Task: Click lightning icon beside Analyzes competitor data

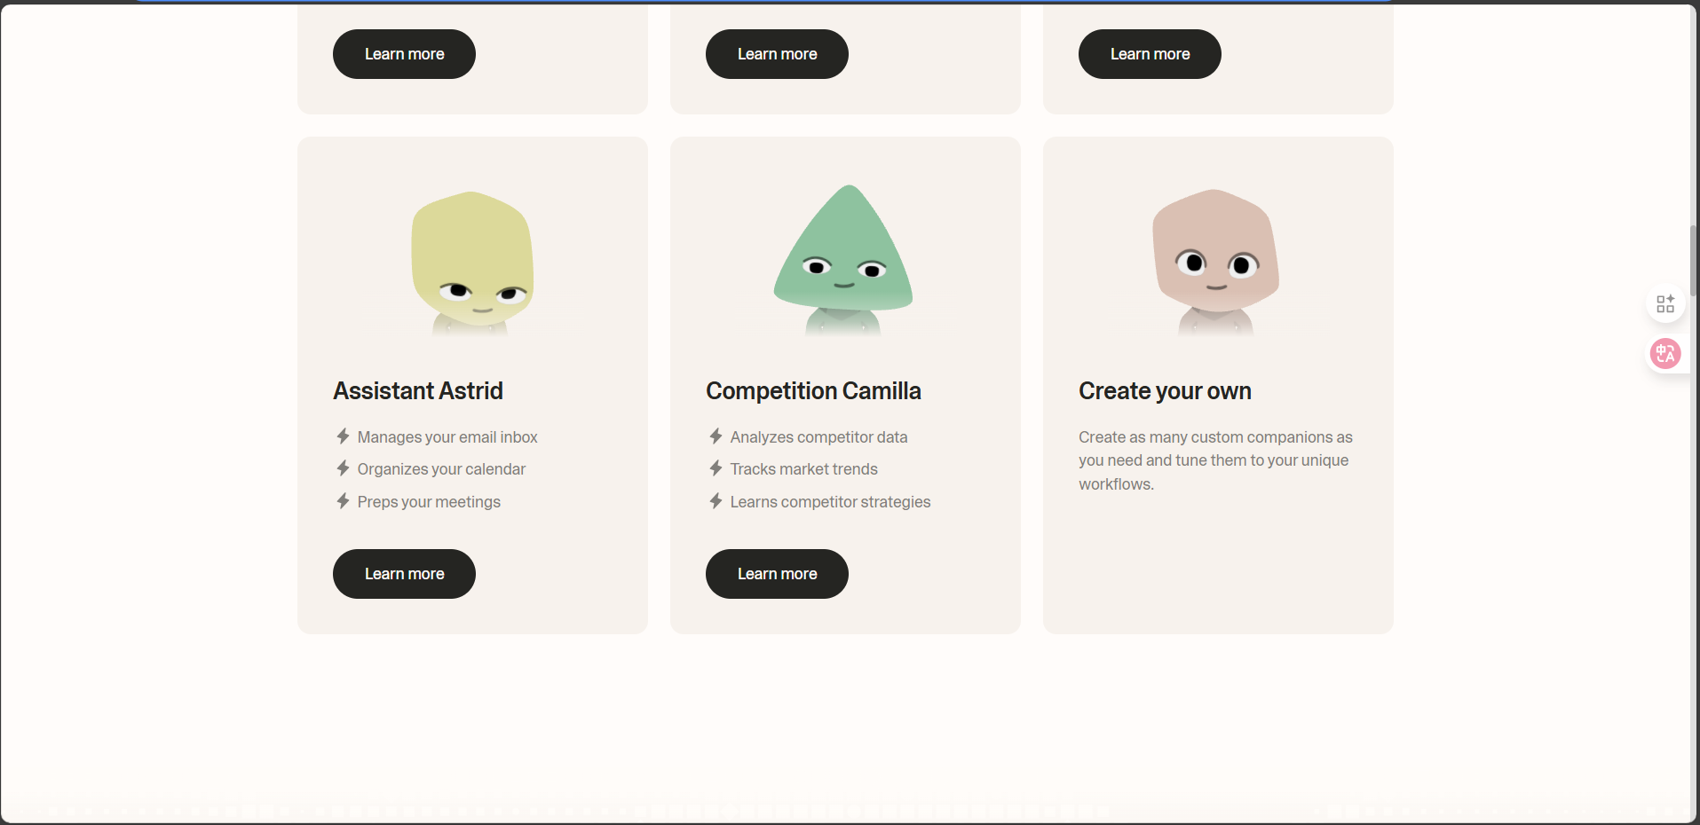Action: coord(716,436)
